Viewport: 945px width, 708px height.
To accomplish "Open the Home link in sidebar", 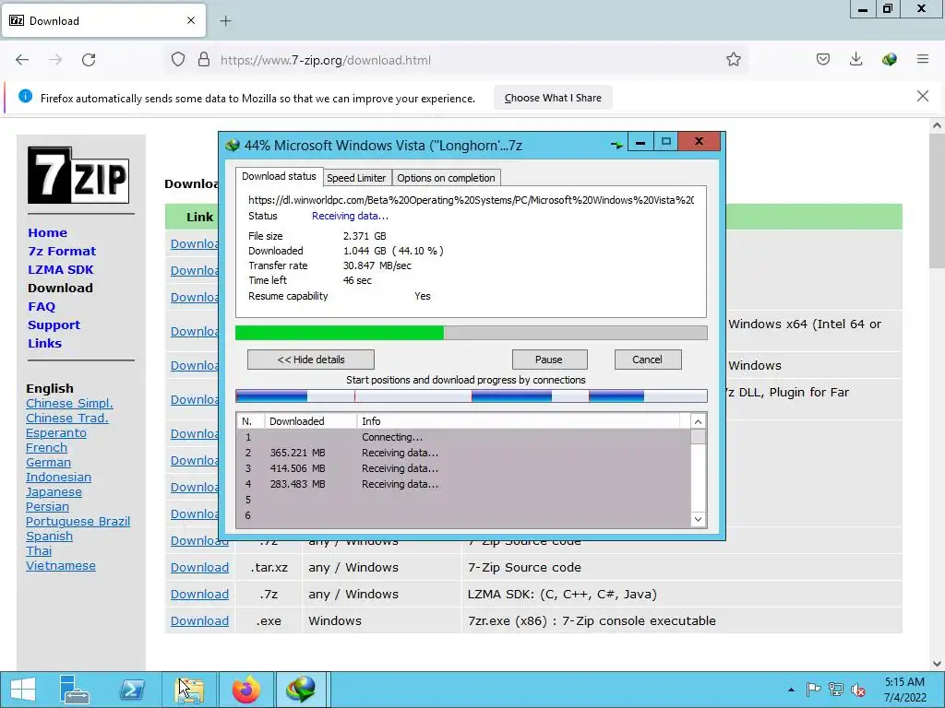I will (x=48, y=232).
